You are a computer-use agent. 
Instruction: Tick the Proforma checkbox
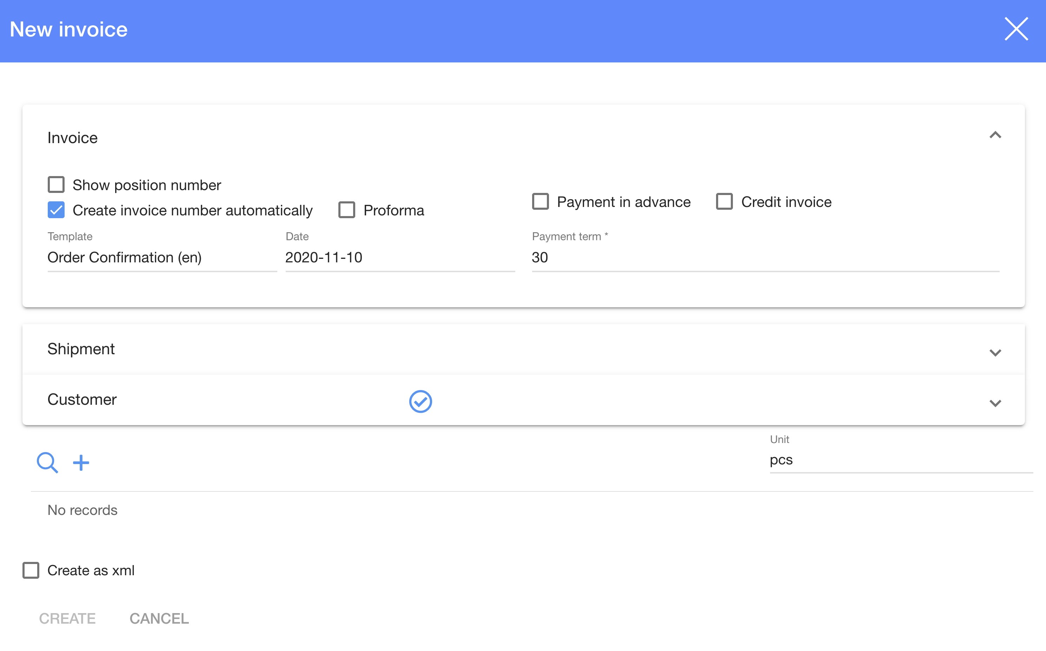click(x=347, y=210)
